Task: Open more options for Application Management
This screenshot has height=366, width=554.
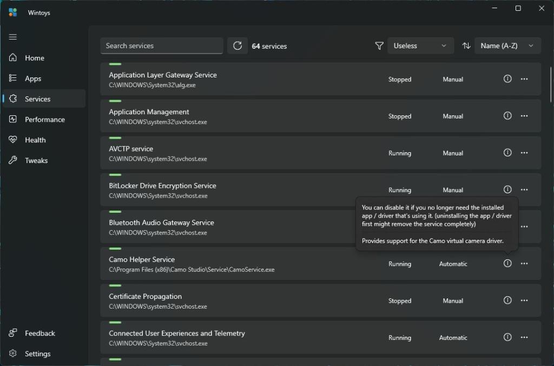Action: [524, 115]
